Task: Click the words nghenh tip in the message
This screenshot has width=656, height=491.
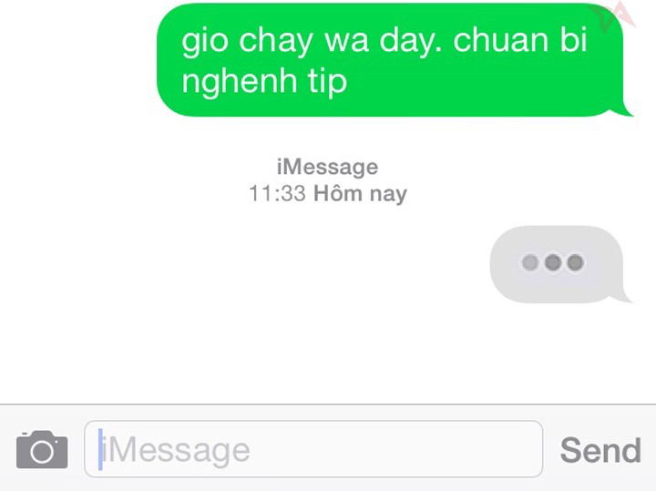Action: pyautogui.click(x=264, y=81)
